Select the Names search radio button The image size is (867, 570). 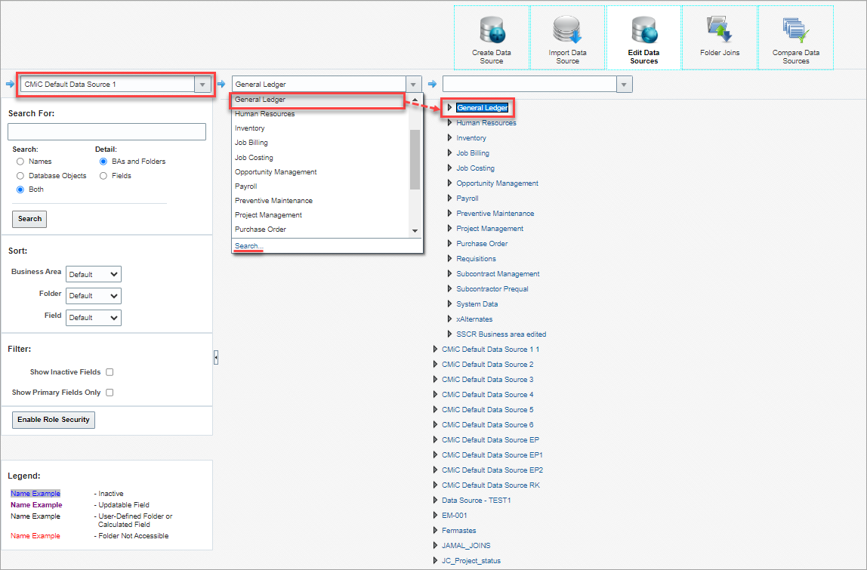pyautogui.click(x=20, y=162)
